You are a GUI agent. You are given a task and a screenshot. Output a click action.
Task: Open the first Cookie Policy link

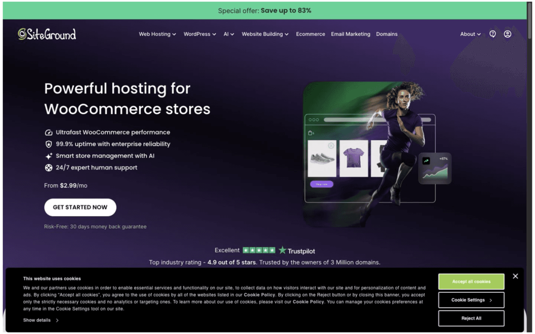(259, 295)
